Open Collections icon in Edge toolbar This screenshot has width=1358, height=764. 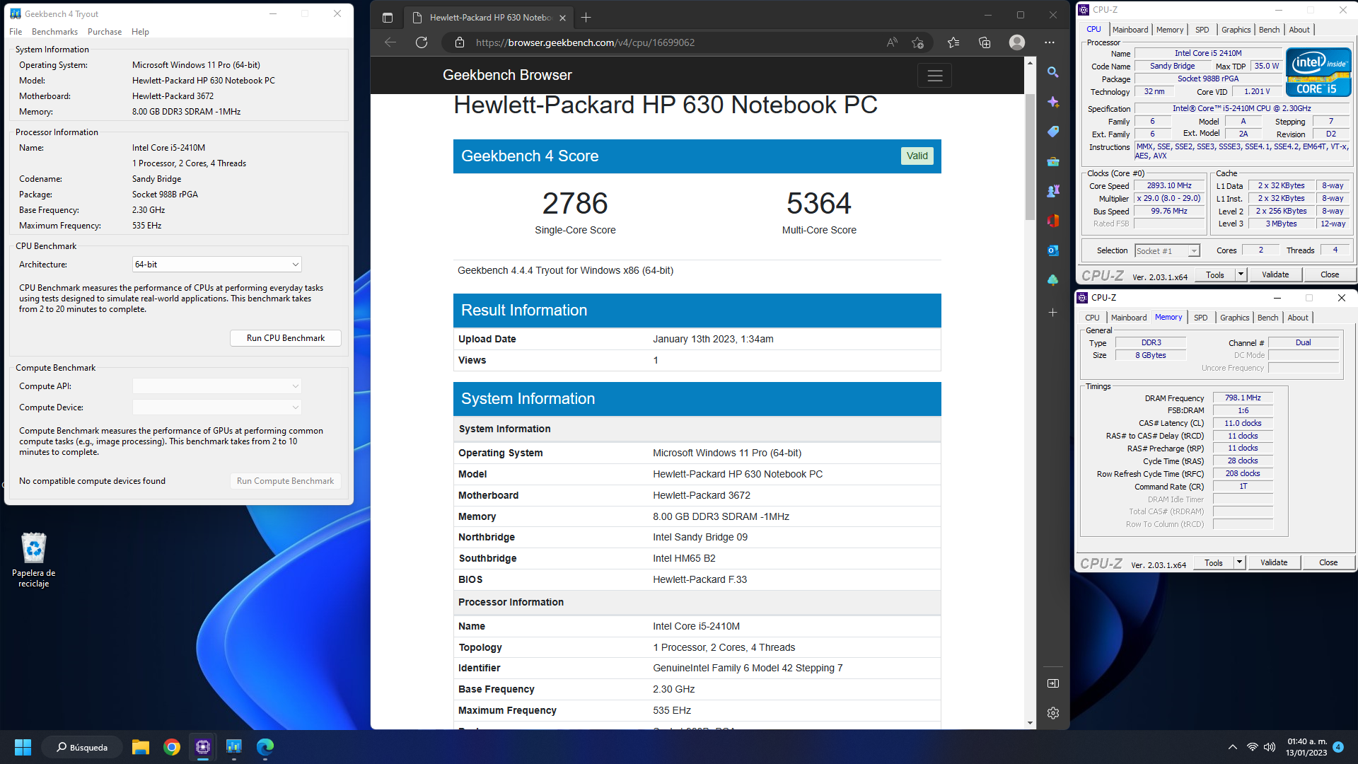[x=985, y=42]
